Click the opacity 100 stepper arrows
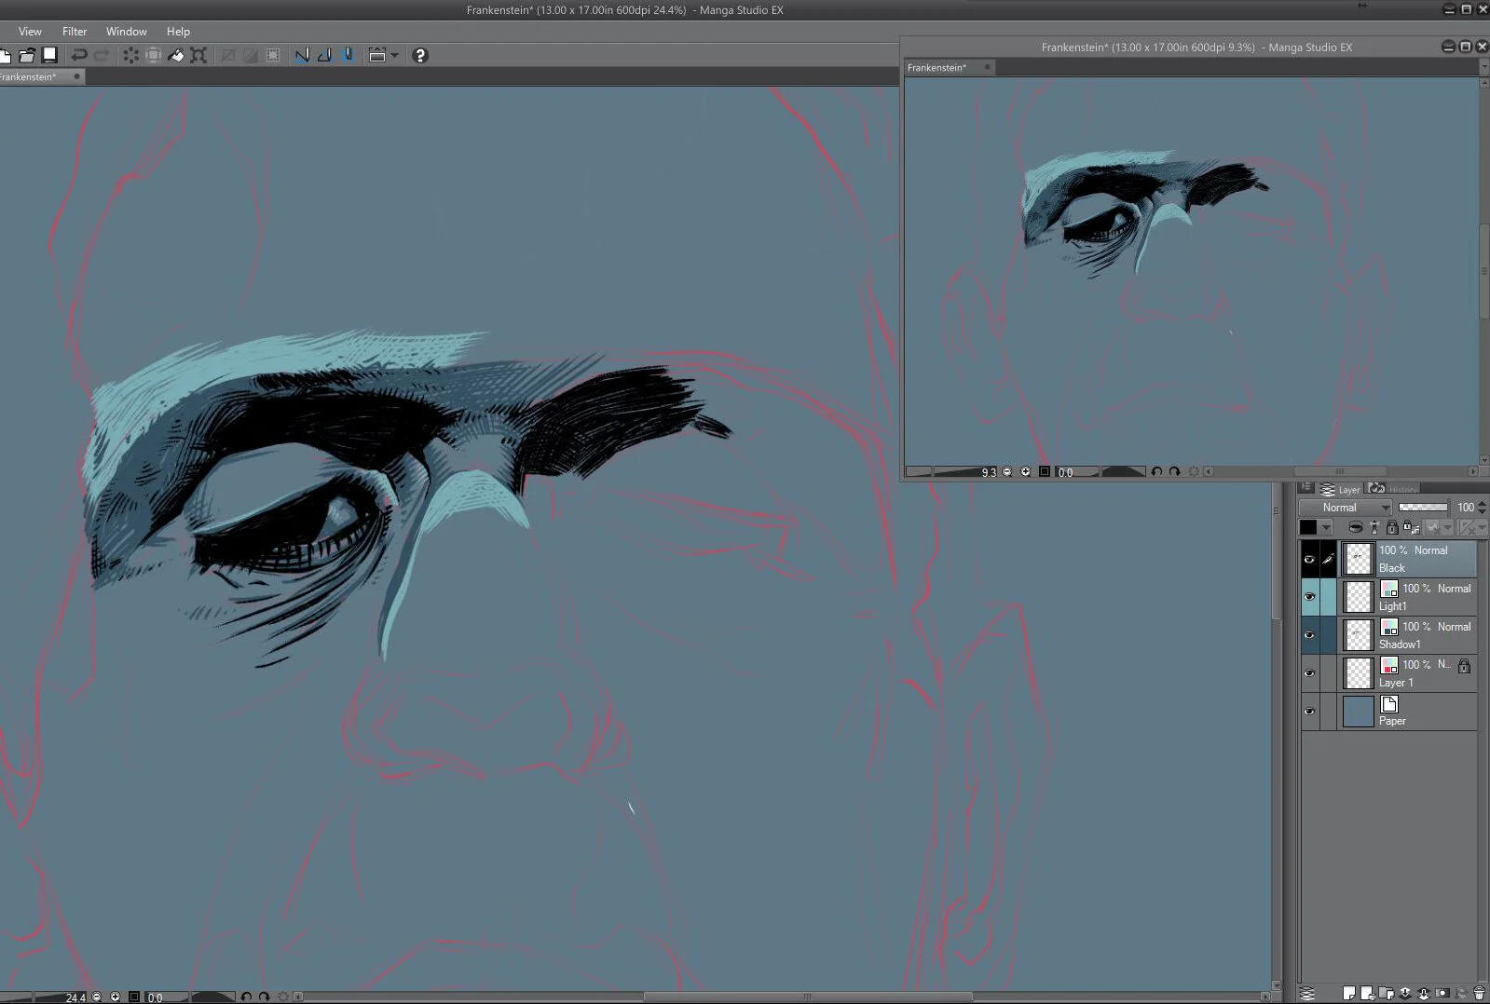 1482,508
